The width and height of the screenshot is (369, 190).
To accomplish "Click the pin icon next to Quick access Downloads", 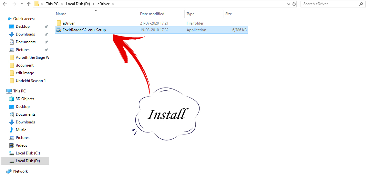I will [x=46, y=34].
